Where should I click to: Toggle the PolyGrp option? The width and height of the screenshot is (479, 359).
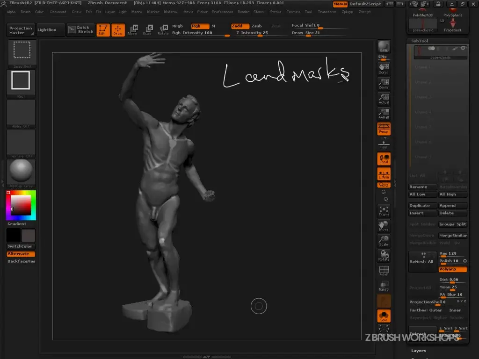[x=452, y=269]
